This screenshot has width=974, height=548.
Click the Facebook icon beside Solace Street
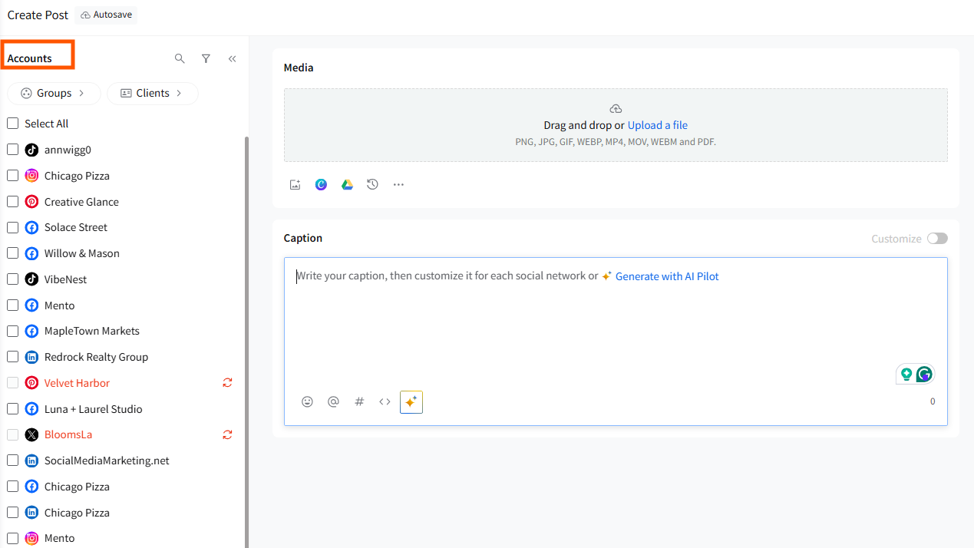[x=31, y=227]
